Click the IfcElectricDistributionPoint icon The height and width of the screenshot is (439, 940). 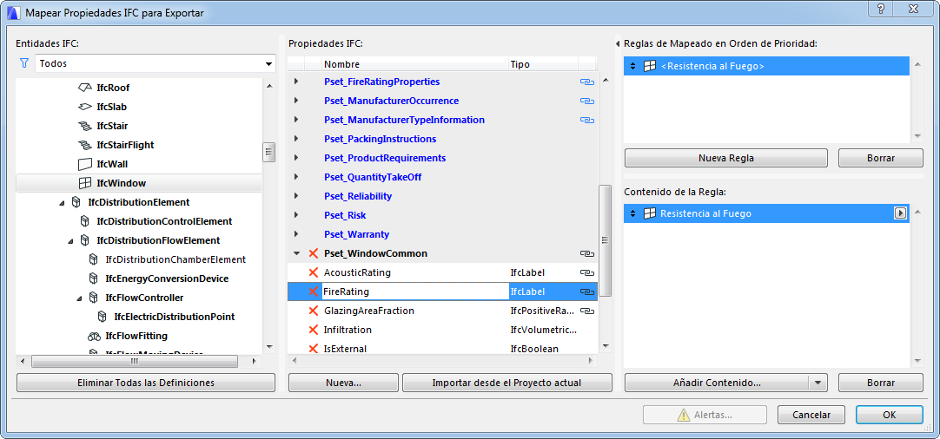click(x=102, y=317)
